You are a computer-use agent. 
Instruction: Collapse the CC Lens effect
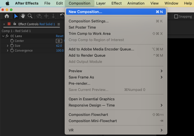coord(3,36)
